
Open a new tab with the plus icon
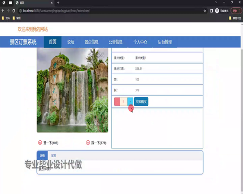click(58, 3)
